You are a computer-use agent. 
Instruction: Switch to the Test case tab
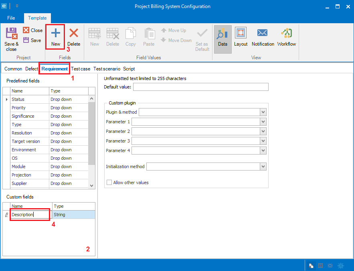(81, 69)
